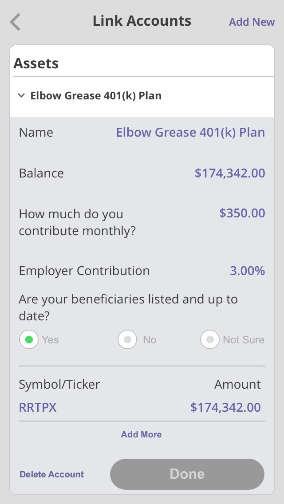284x504 pixels.
Task: Tap the back arrow icon
Action: [16, 22]
